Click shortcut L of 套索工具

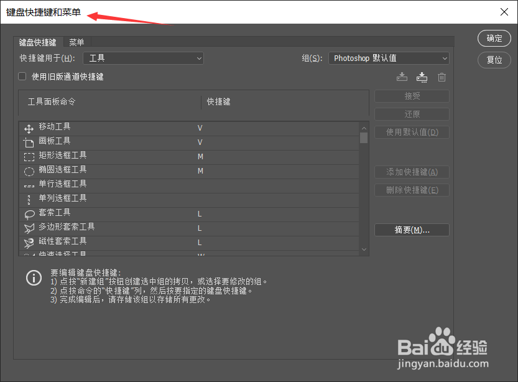click(x=200, y=214)
